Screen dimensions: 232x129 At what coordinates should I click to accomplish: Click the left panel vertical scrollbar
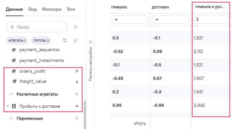(85, 115)
